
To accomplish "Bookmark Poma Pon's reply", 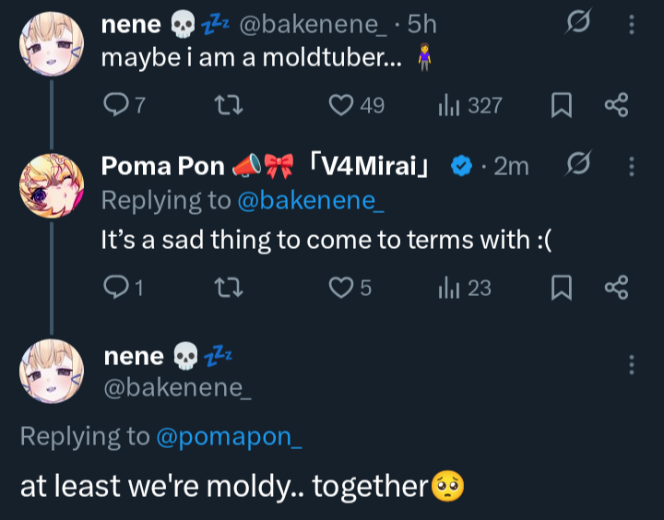I will click(560, 289).
